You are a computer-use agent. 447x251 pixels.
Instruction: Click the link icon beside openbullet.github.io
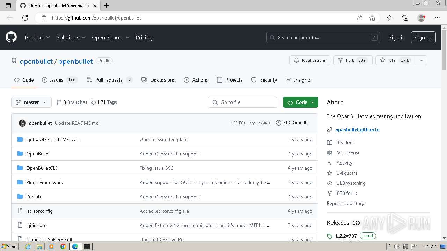(x=330, y=130)
